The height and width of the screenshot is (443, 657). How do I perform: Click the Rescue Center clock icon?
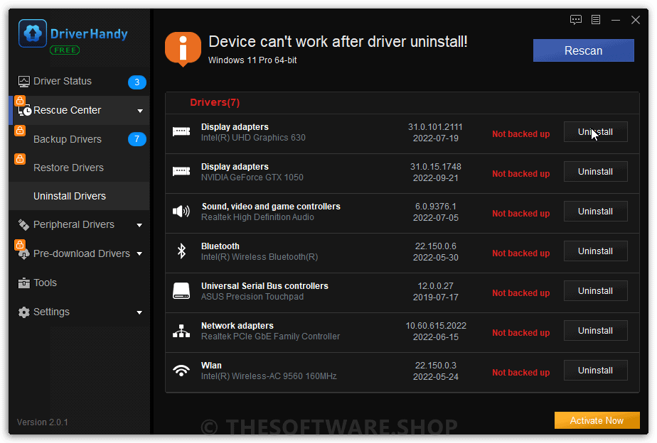25,111
